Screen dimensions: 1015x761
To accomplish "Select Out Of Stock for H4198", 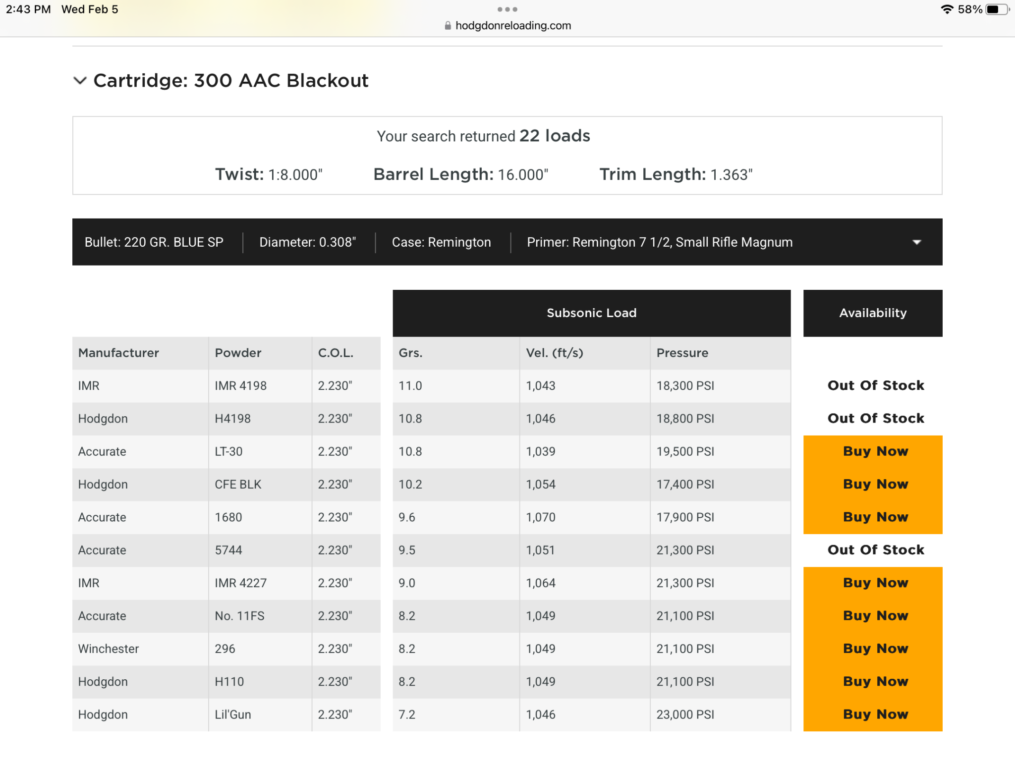I will (x=876, y=419).
